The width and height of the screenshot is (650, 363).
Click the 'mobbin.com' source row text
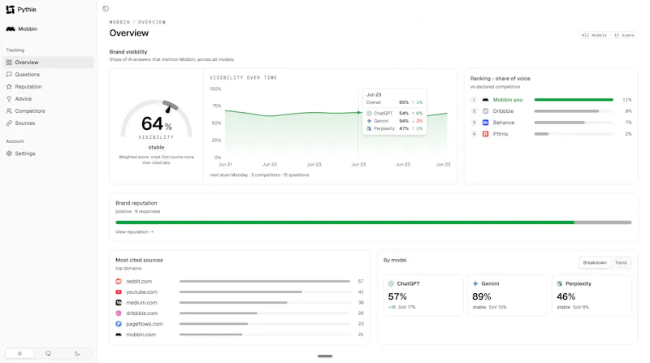pos(141,335)
